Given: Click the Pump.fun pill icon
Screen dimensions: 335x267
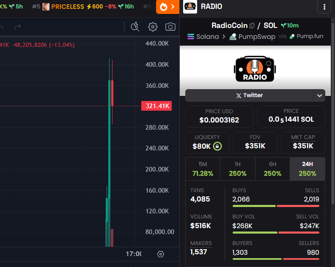Looking at the screenshot, I should click(x=292, y=36).
